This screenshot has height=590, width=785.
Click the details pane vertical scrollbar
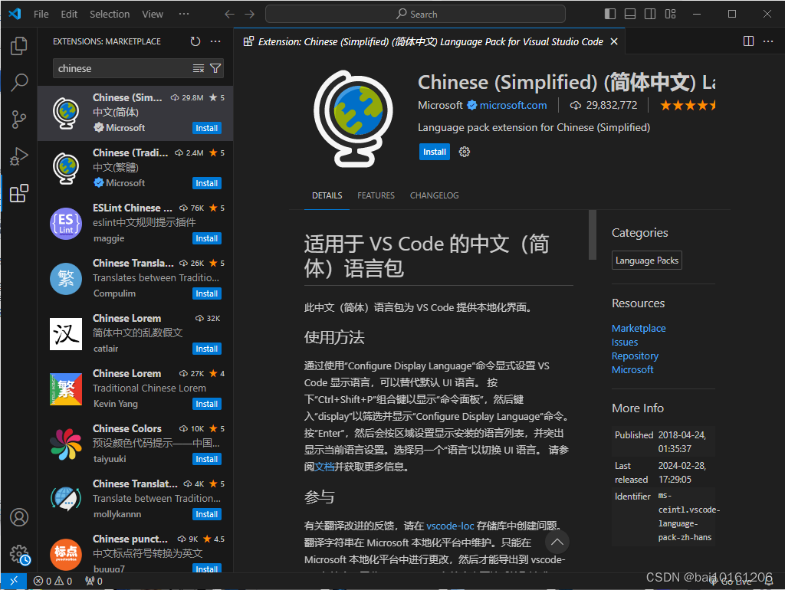[x=593, y=235]
